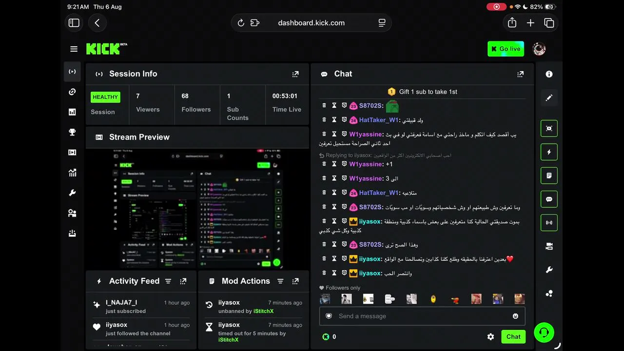Open the profile avatar menu
The height and width of the screenshot is (351, 624).
tap(539, 49)
